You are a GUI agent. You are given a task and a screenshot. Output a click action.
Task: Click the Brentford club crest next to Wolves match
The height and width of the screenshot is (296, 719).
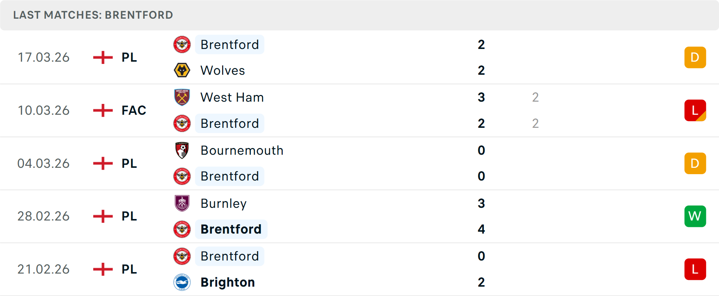(182, 44)
